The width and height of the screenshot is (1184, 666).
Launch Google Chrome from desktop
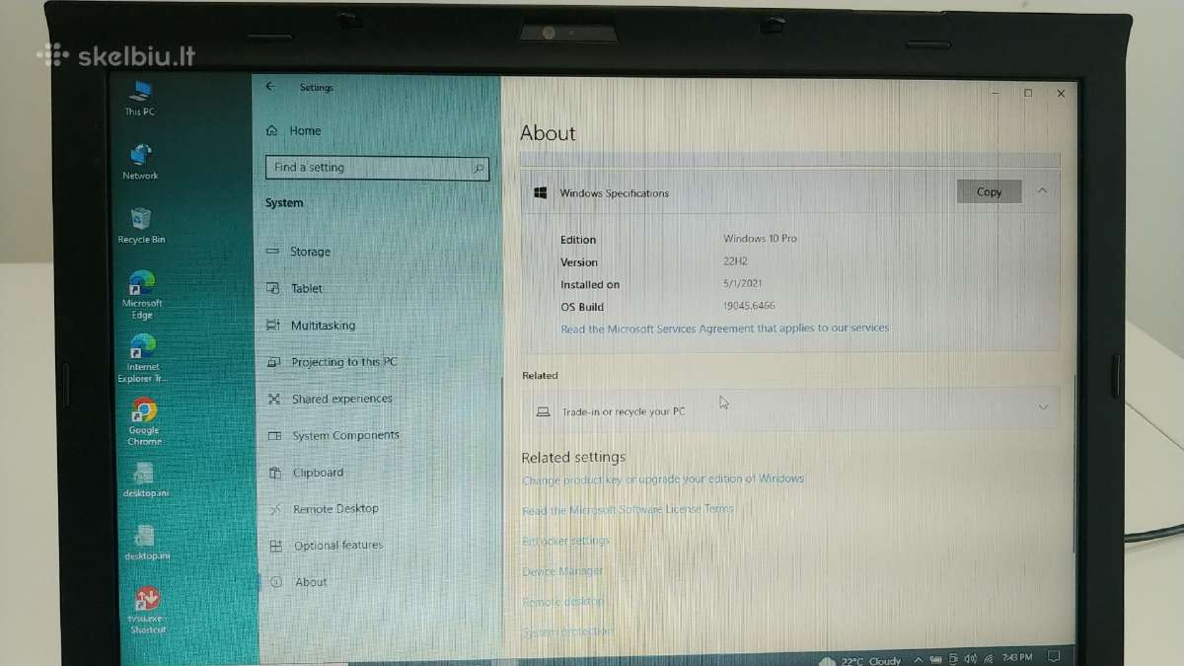(144, 421)
